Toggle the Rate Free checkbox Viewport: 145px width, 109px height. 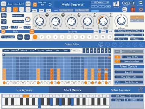[105, 28]
